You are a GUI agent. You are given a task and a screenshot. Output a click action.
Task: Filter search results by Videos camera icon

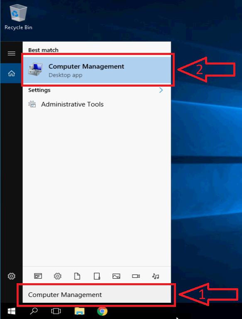coord(136,276)
